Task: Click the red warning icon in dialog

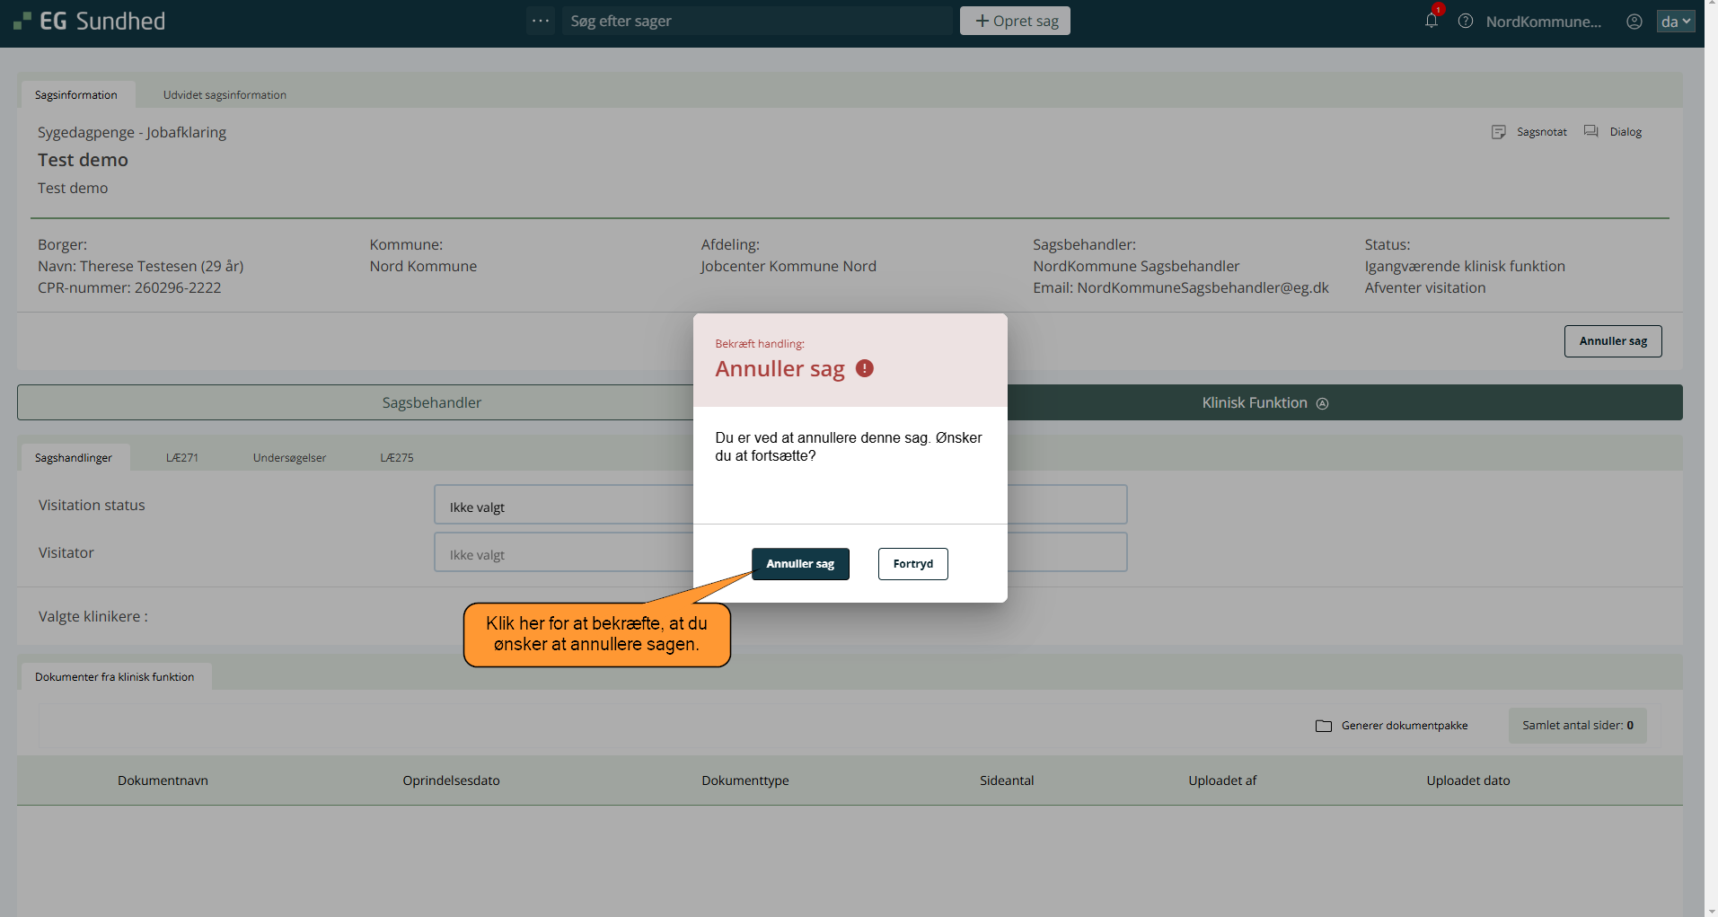Action: pyautogui.click(x=864, y=368)
